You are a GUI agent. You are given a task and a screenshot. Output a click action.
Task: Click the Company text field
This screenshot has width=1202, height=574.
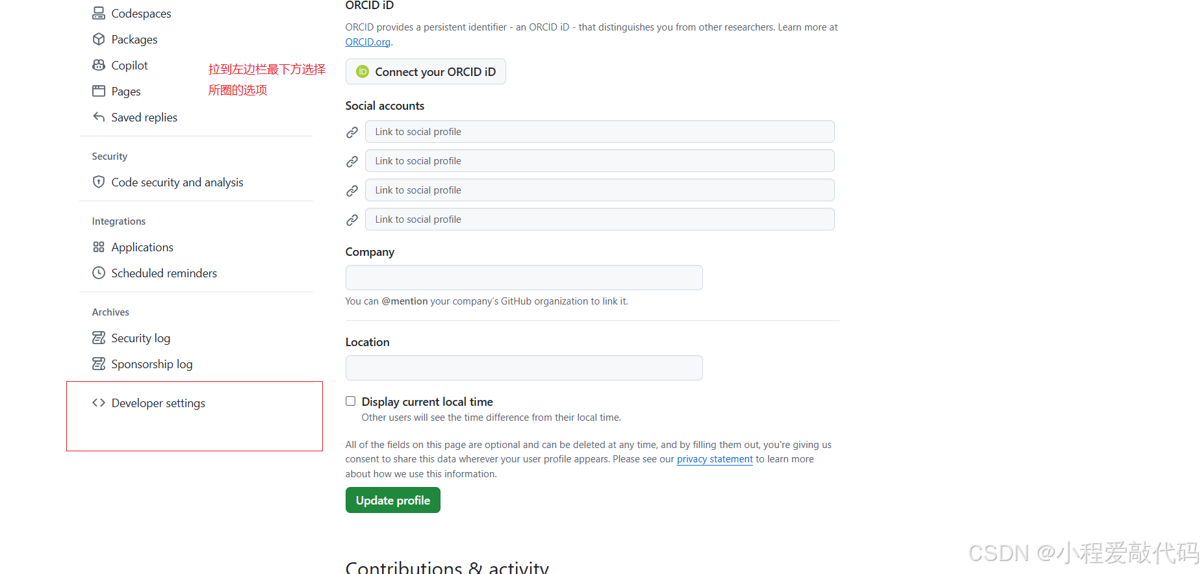(x=524, y=277)
